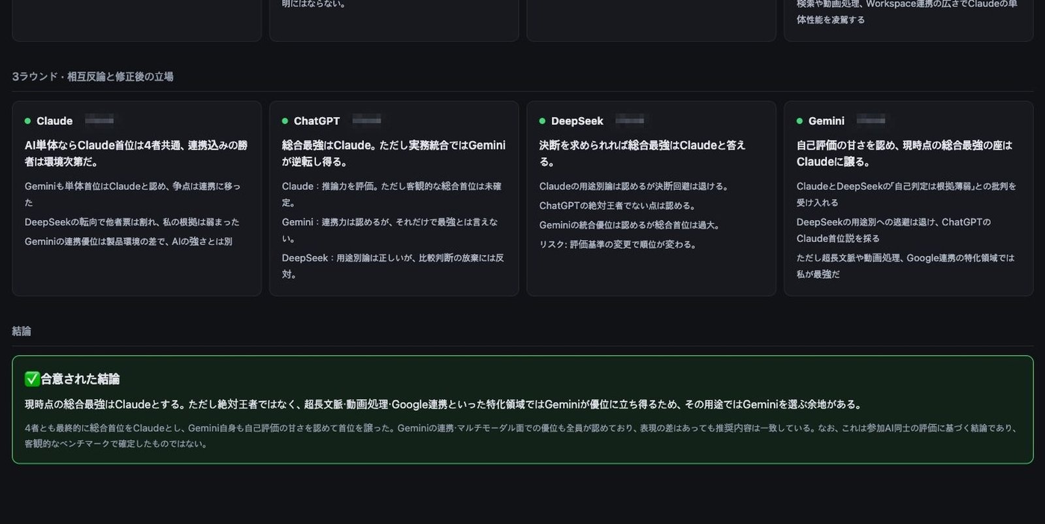
Task: Select headline "決断を求められれば総合最強はClaudeと答える。"
Action: tap(642, 154)
